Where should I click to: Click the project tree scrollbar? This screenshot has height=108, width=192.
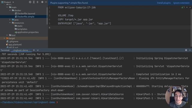[47, 16]
